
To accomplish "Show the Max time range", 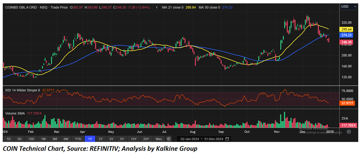I will [x=159, y=139].
